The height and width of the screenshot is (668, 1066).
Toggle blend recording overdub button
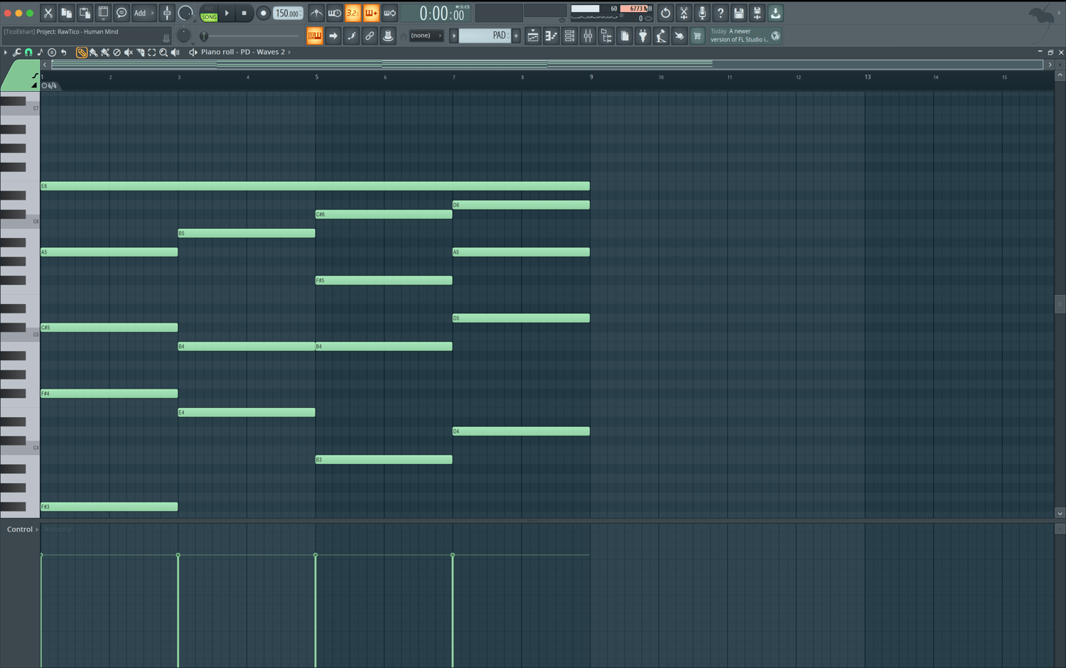pyautogui.click(x=371, y=13)
